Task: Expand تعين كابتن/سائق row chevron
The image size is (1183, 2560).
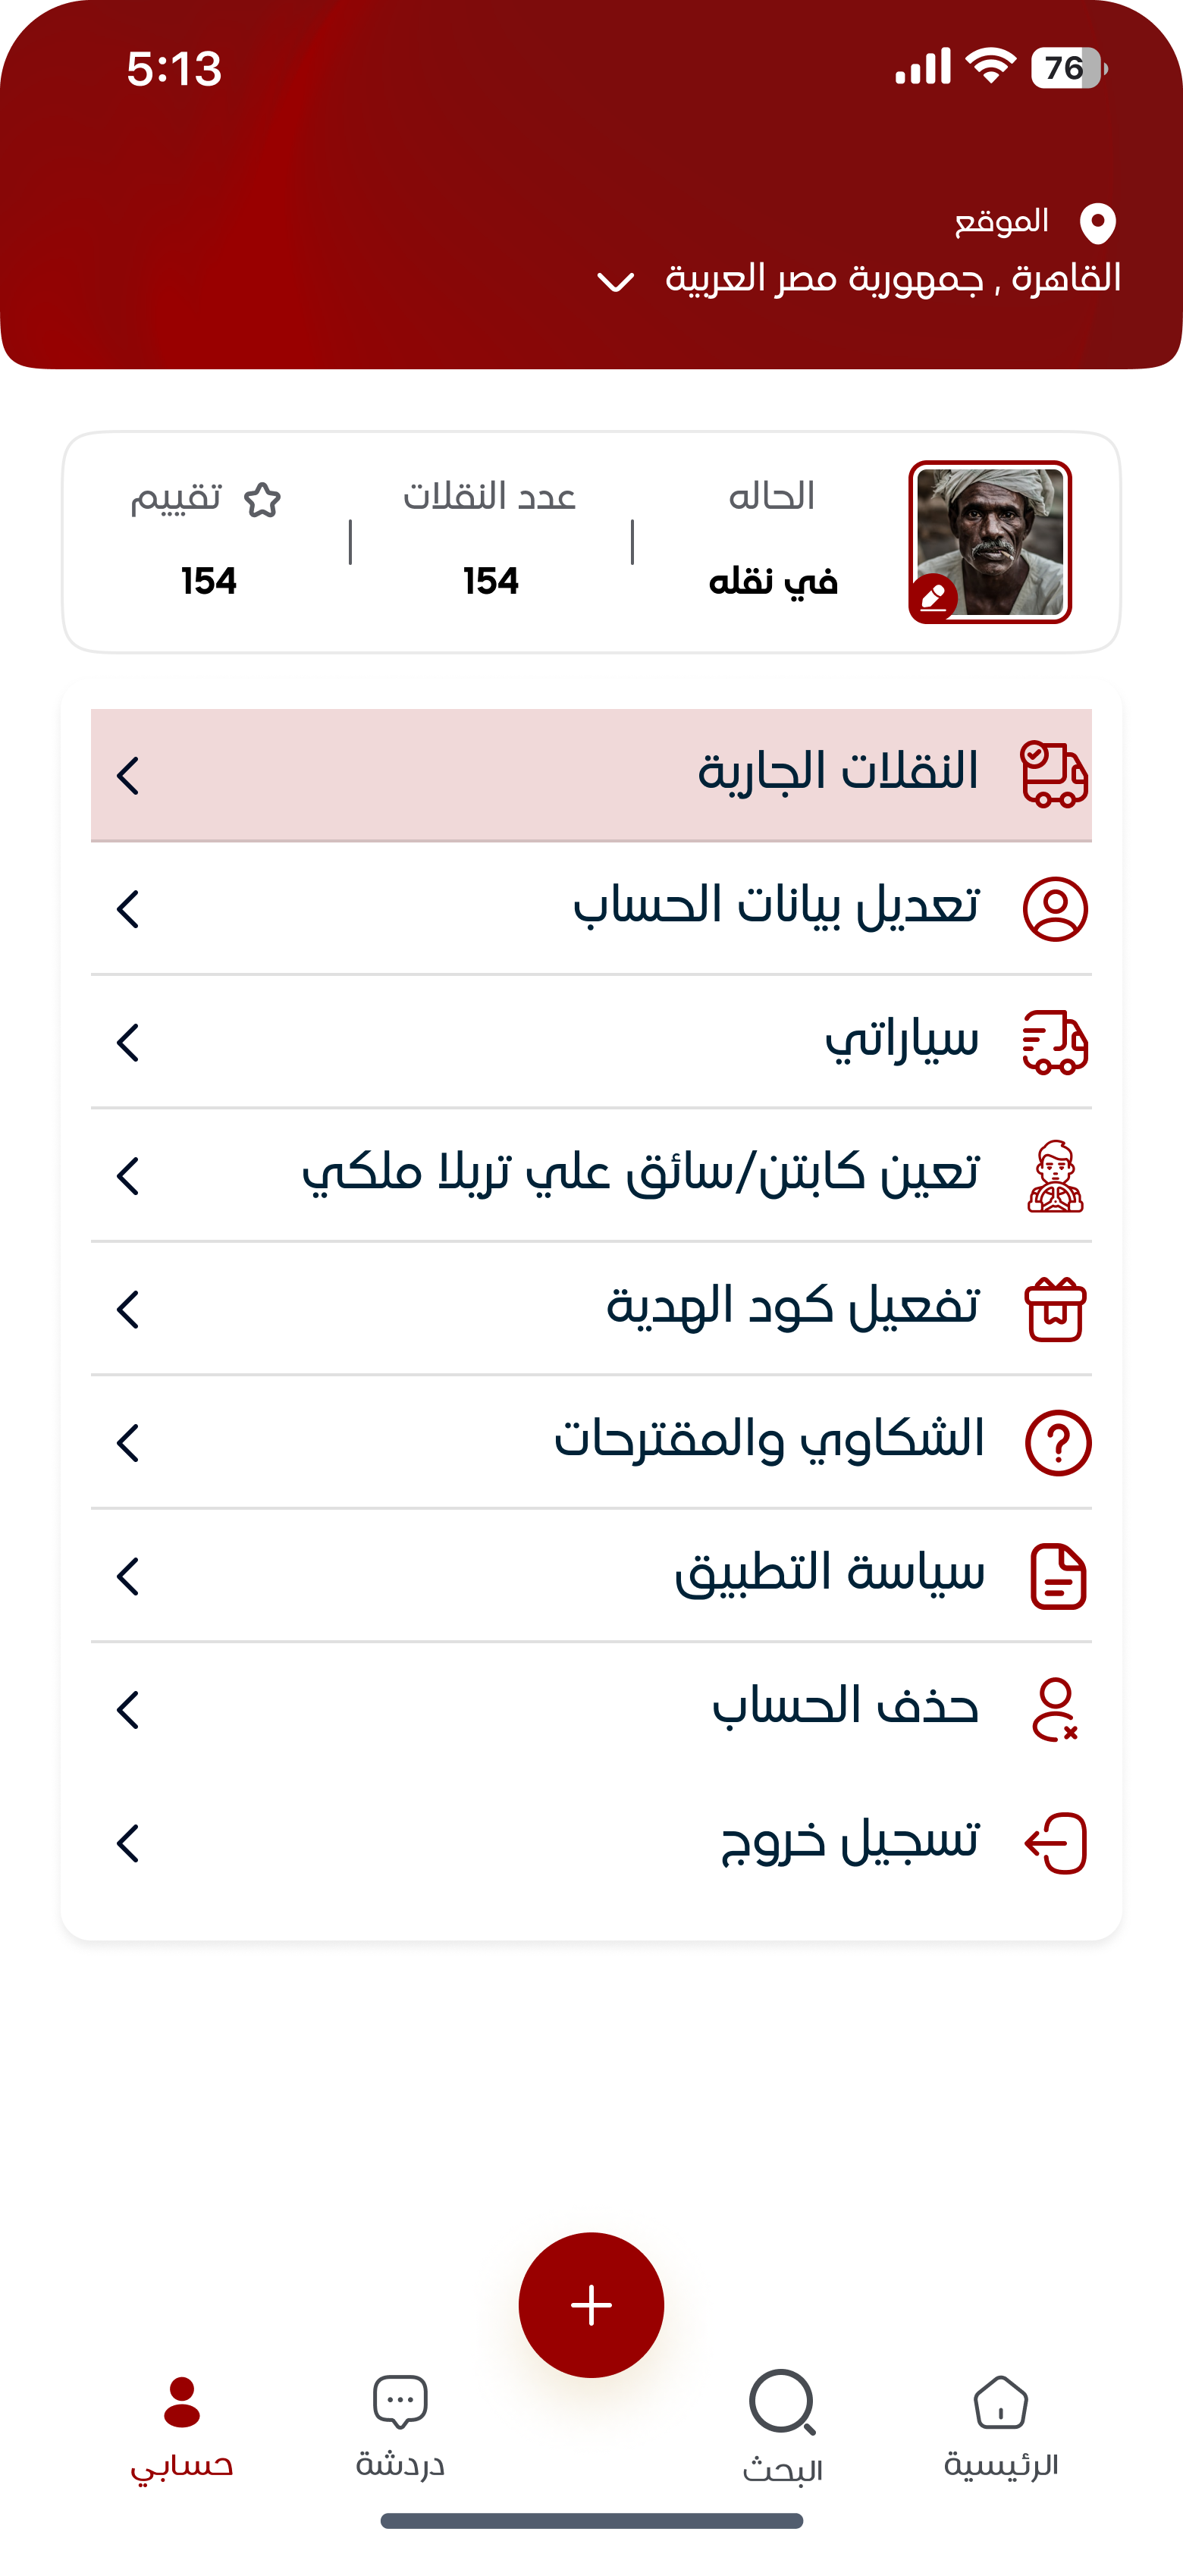Action: 128,1175
